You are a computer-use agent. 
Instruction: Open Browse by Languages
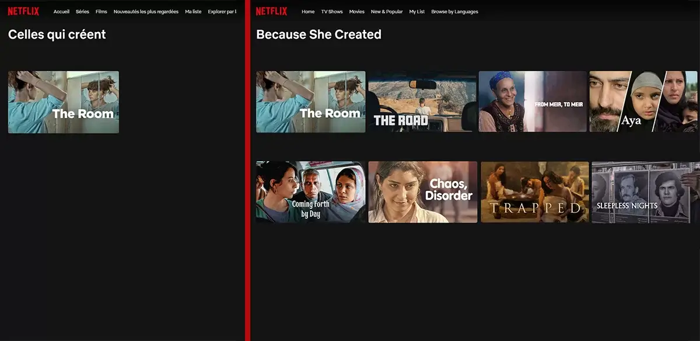coord(454,11)
